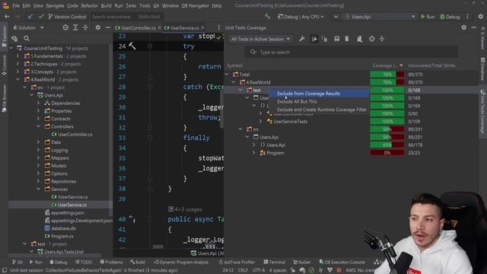This screenshot has width=487, height=274.
Task: Open DB Execution Console tool window
Action: [342, 262]
